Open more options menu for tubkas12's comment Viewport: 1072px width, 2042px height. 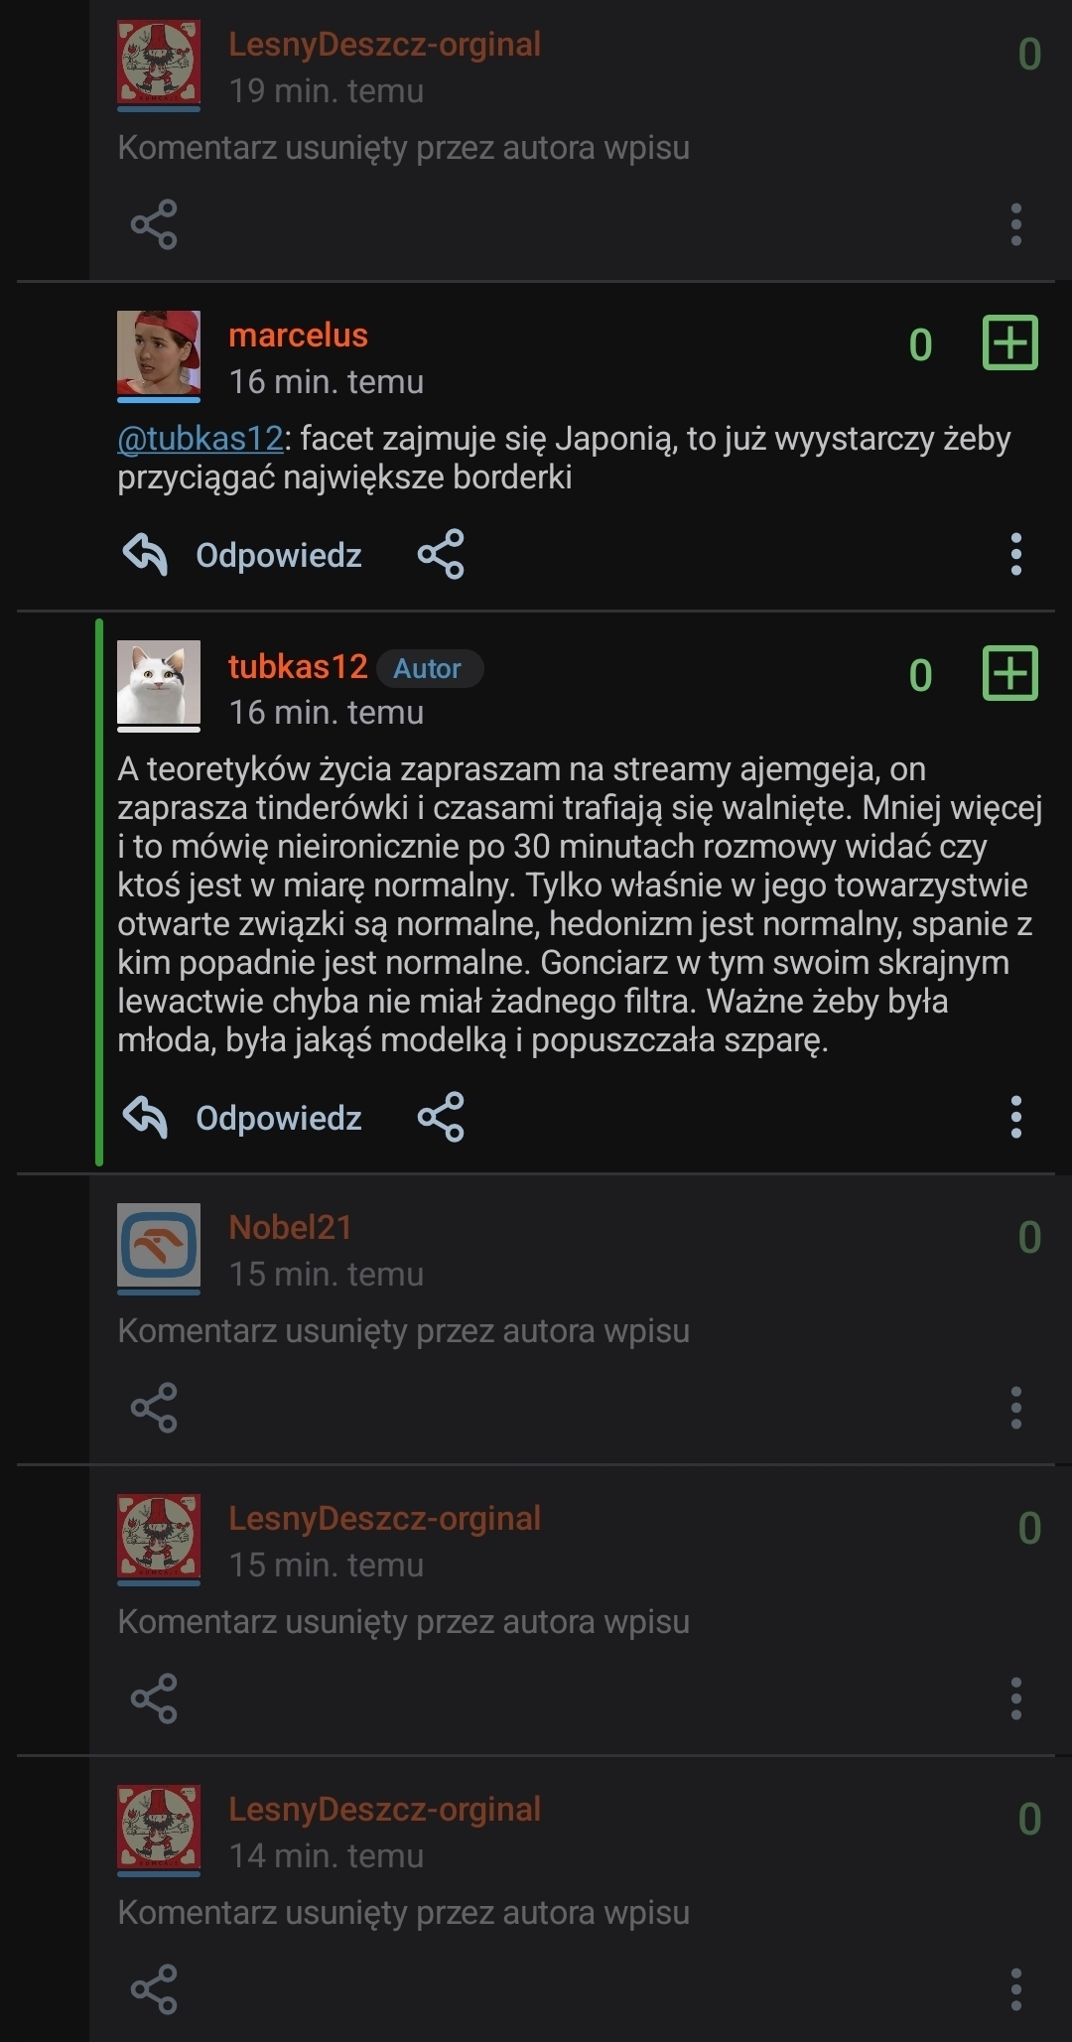pyautogui.click(x=1015, y=1117)
